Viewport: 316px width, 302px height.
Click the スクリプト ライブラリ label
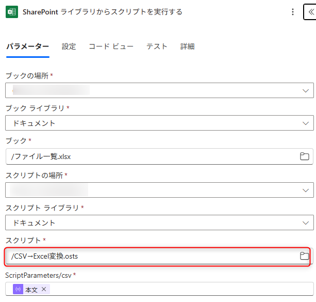42,208
